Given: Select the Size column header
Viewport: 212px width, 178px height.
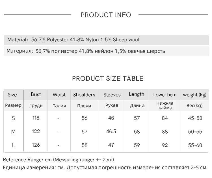Looking at the screenshot, I should (x=12, y=95).
